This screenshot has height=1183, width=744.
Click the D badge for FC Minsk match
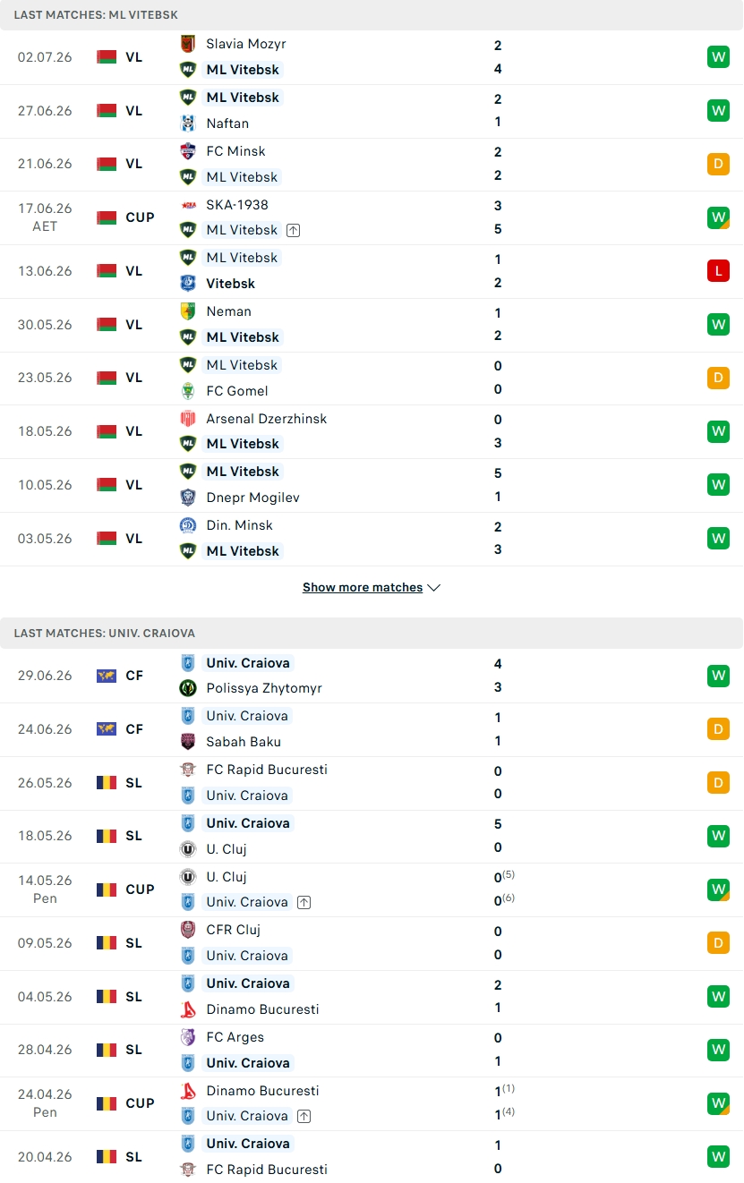718,164
